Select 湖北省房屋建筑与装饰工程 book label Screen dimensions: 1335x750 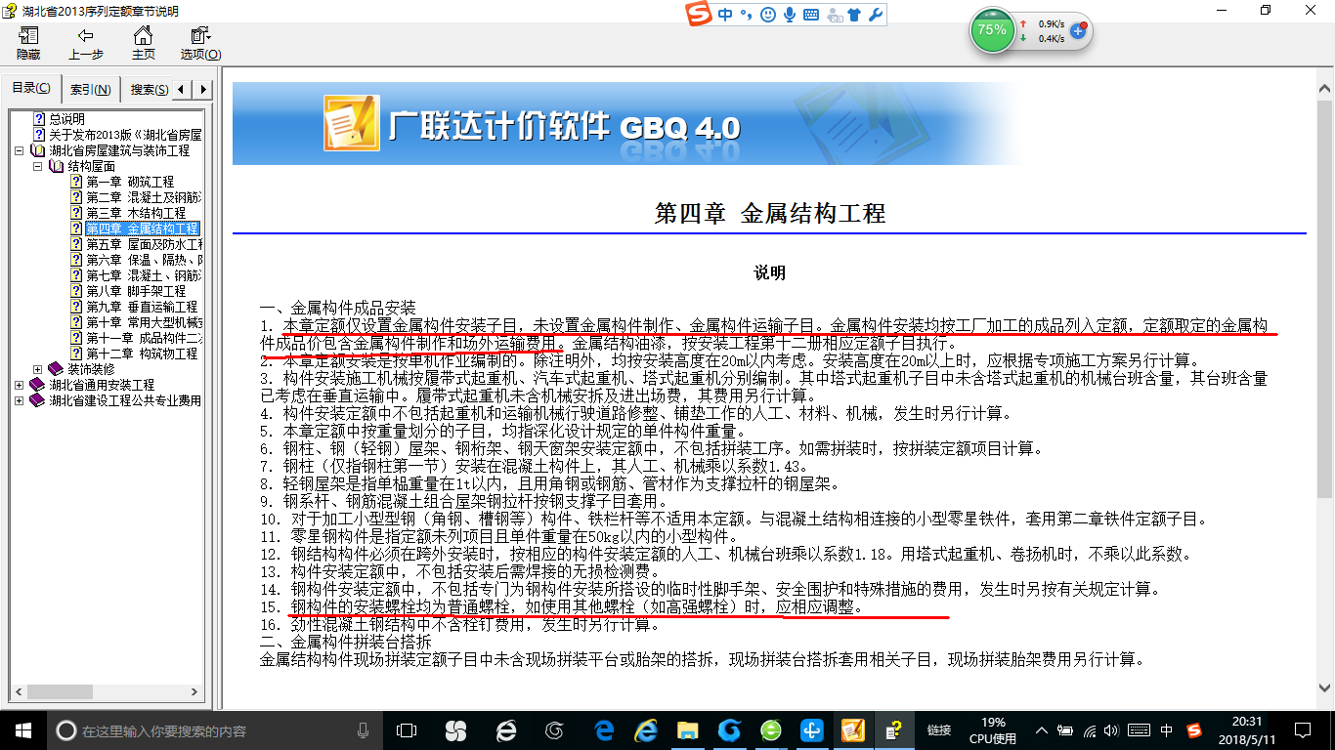coord(119,150)
